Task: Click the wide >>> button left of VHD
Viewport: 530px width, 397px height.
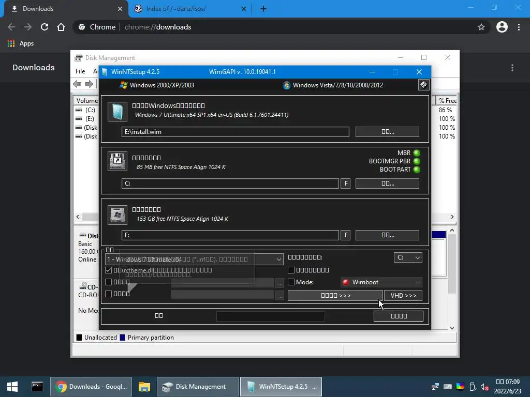Action: pyautogui.click(x=335, y=295)
